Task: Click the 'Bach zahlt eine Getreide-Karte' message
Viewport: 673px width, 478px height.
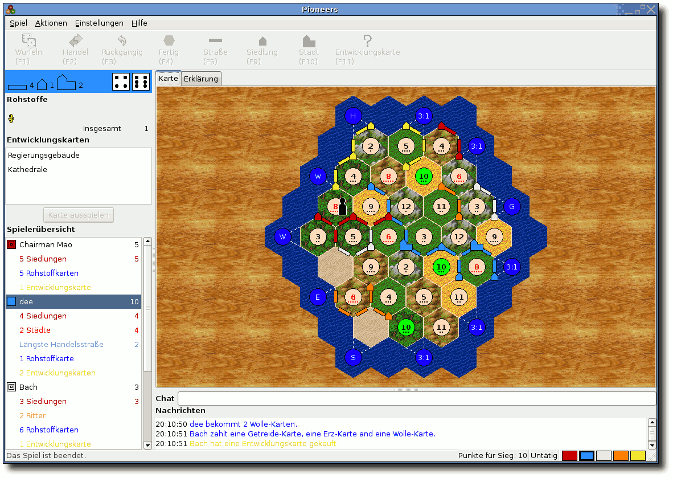Action: click(x=313, y=434)
